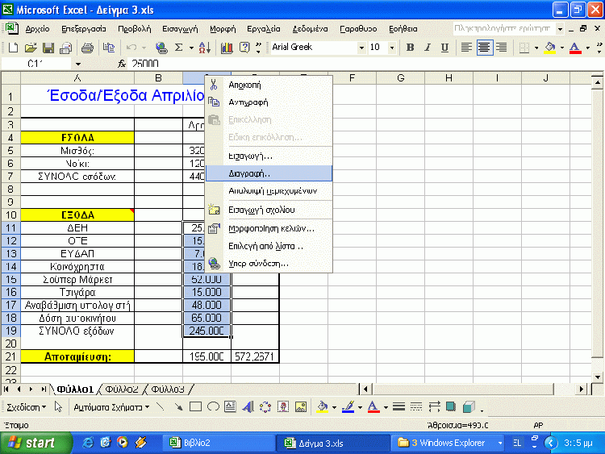605x454 pixels.
Task: Click the Font Color A in formatting toolbar
Action: 575,48
